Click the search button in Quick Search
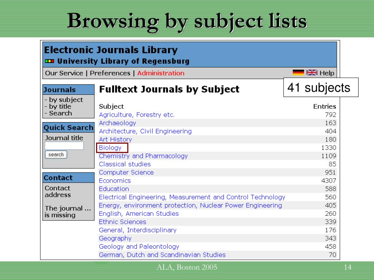 pos(56,155)
